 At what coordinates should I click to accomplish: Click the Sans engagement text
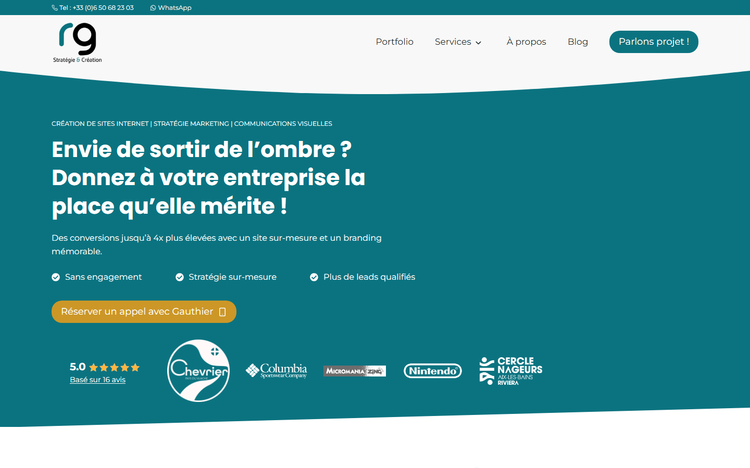[x=103, y=277]
